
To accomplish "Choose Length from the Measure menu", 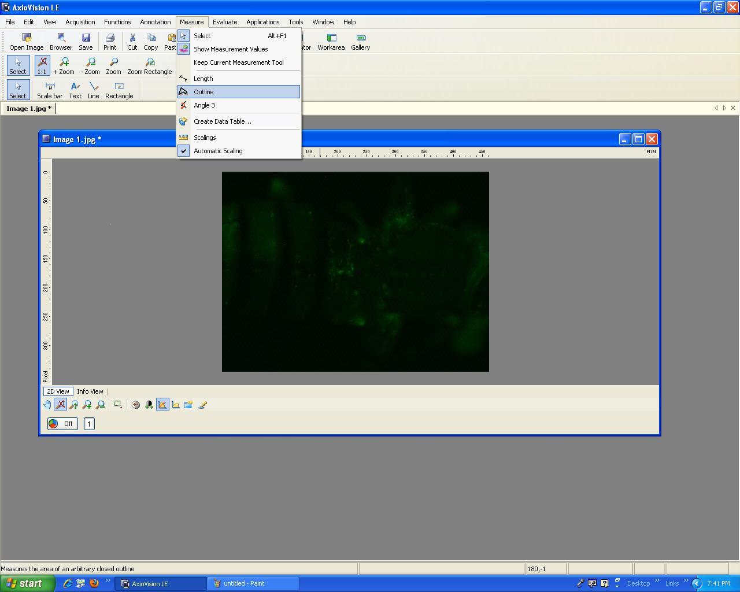I will click(203, 79).
